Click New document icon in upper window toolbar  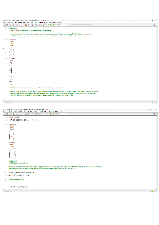(4, 25)
